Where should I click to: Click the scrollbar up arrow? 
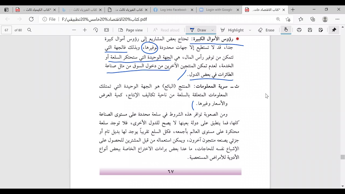coord(343,27)
